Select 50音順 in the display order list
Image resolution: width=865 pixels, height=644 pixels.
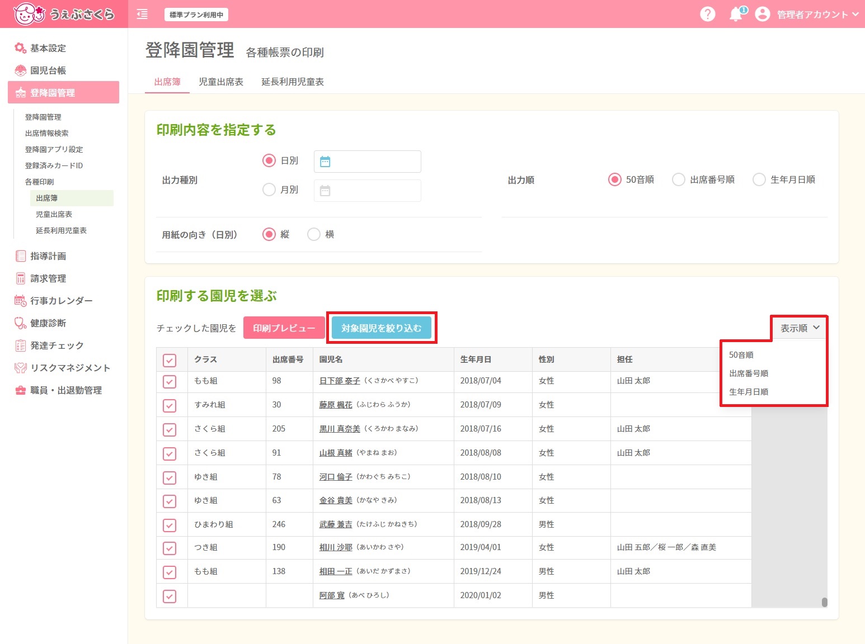point(741,355)
